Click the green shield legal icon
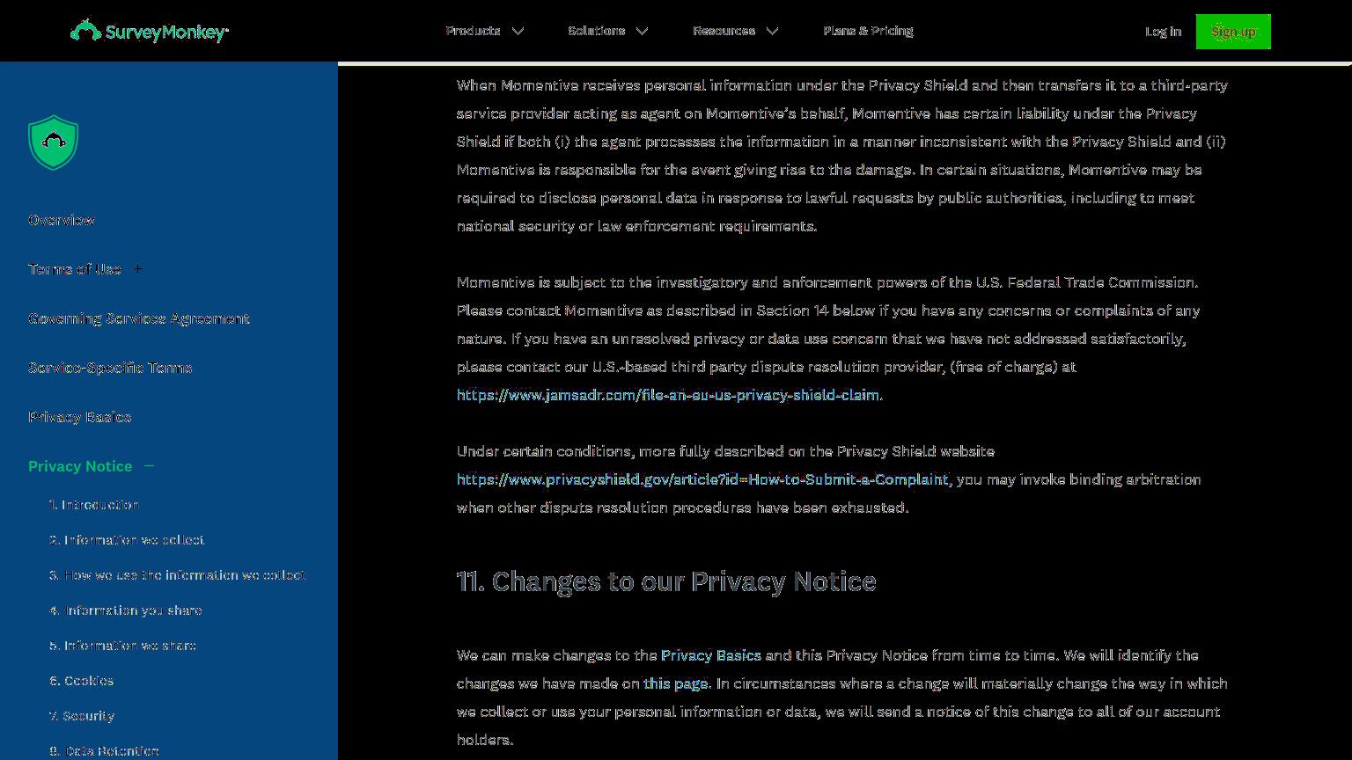Screen dimensions: 1352x760 click(54, 142)
